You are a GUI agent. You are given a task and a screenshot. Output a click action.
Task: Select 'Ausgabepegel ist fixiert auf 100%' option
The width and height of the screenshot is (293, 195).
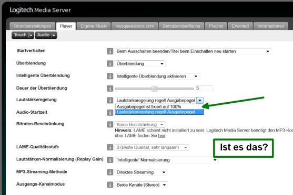coord(159,106)
